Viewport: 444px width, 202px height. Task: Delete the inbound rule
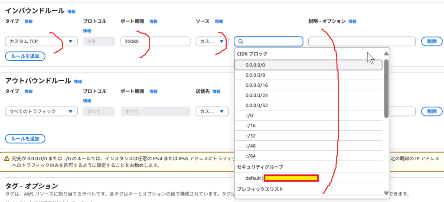(431, 41)
